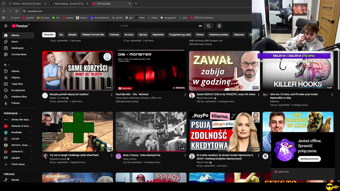340x191 pixels.
Task: Open YouTube Music from sidebar
Action: 18,54
